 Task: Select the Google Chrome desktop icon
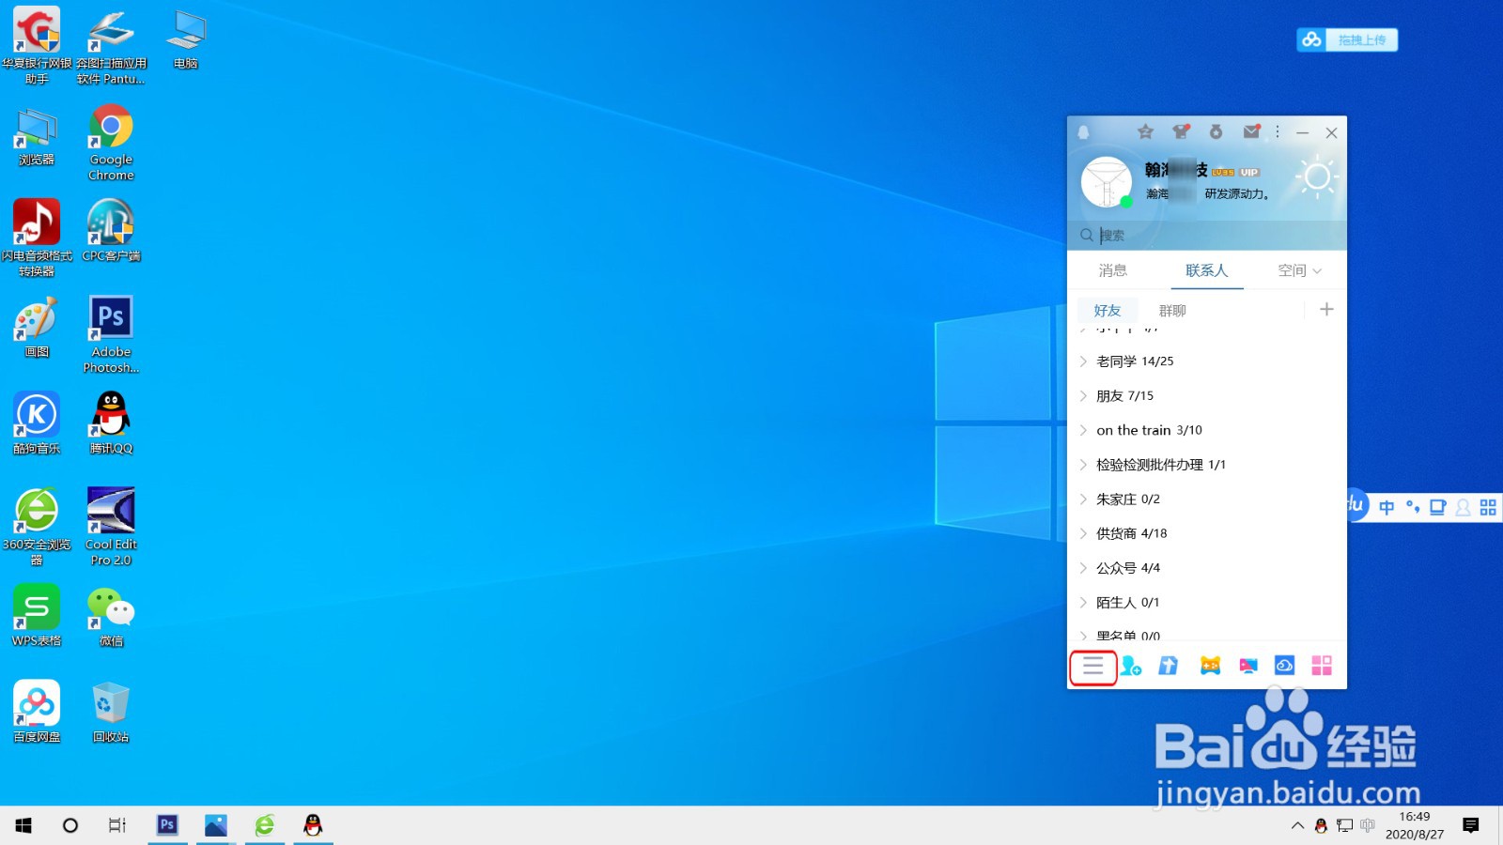(x=111, y=143)
